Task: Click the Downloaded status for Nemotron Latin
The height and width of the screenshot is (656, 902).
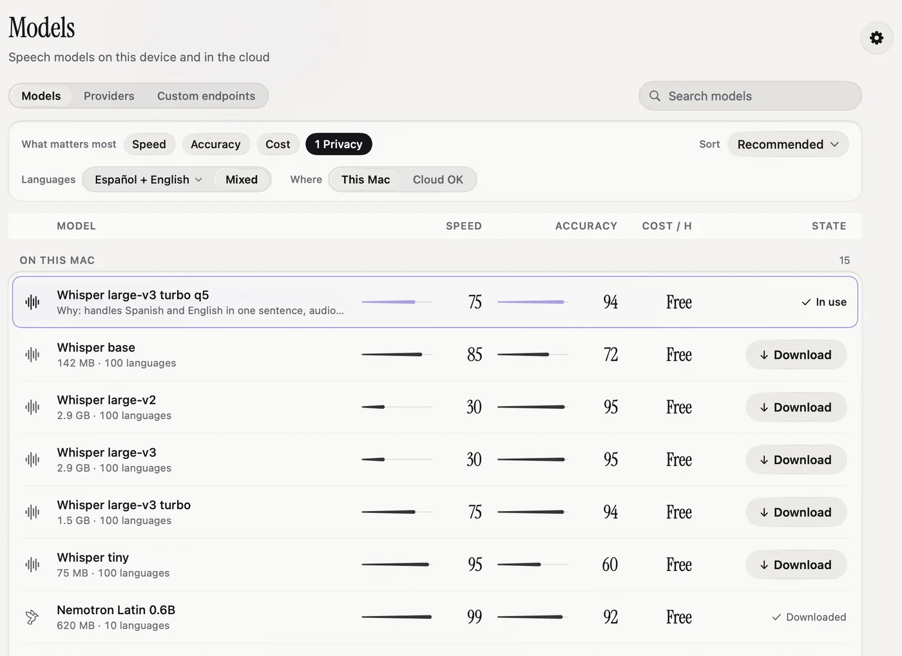Action: (x=809, y=617)
